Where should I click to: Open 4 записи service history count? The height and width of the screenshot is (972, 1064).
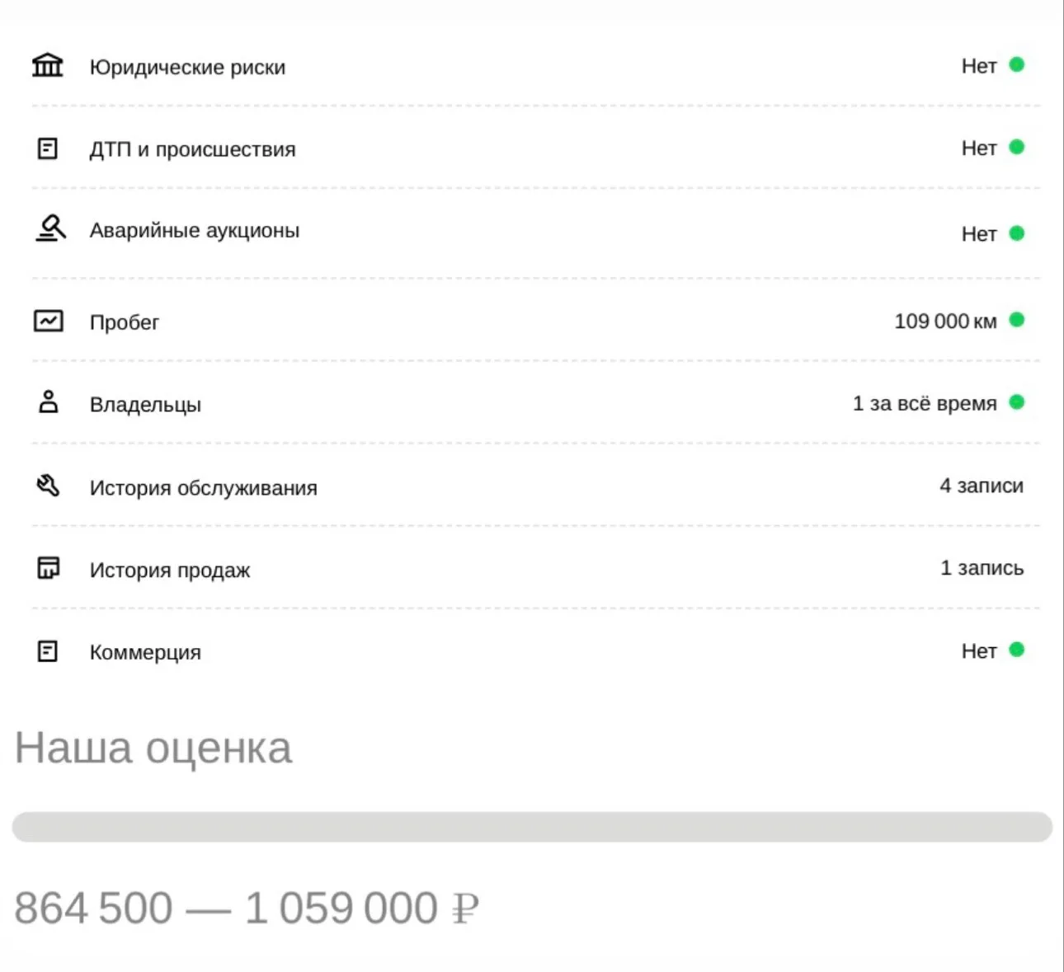[x=982, y=486]
